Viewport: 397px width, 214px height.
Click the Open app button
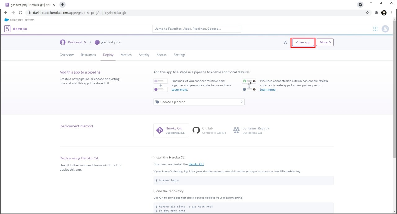pyautogui.click(x=303, y=42)
